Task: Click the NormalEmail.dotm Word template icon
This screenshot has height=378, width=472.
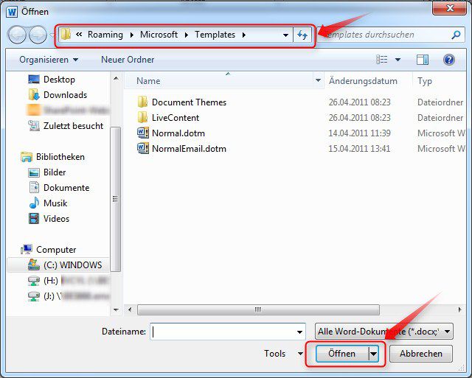Action: [x=143, y=148]
